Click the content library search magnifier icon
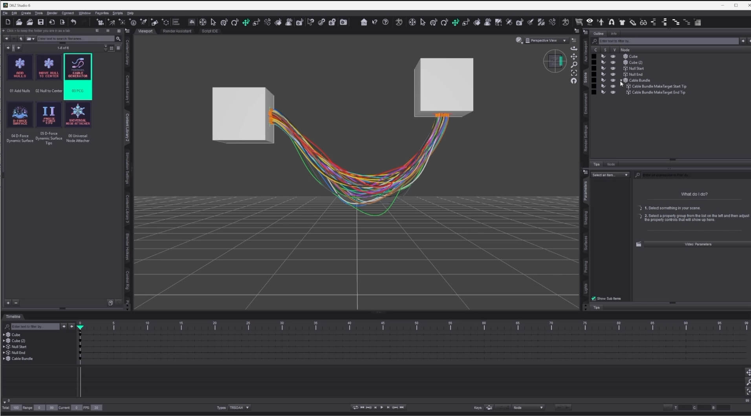Viewport: 751px width, 416px height. point(118,38)
